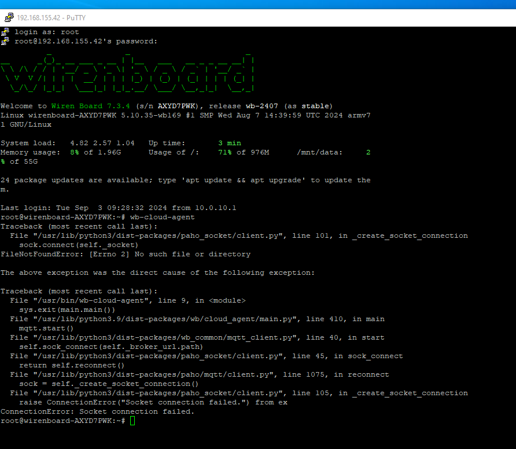The width and height of the screenshot is (516, 449).
Task: Click the window title '192.168.155.42 - PuTTY'
Action: pyautogui.click(x=51, y=18)
